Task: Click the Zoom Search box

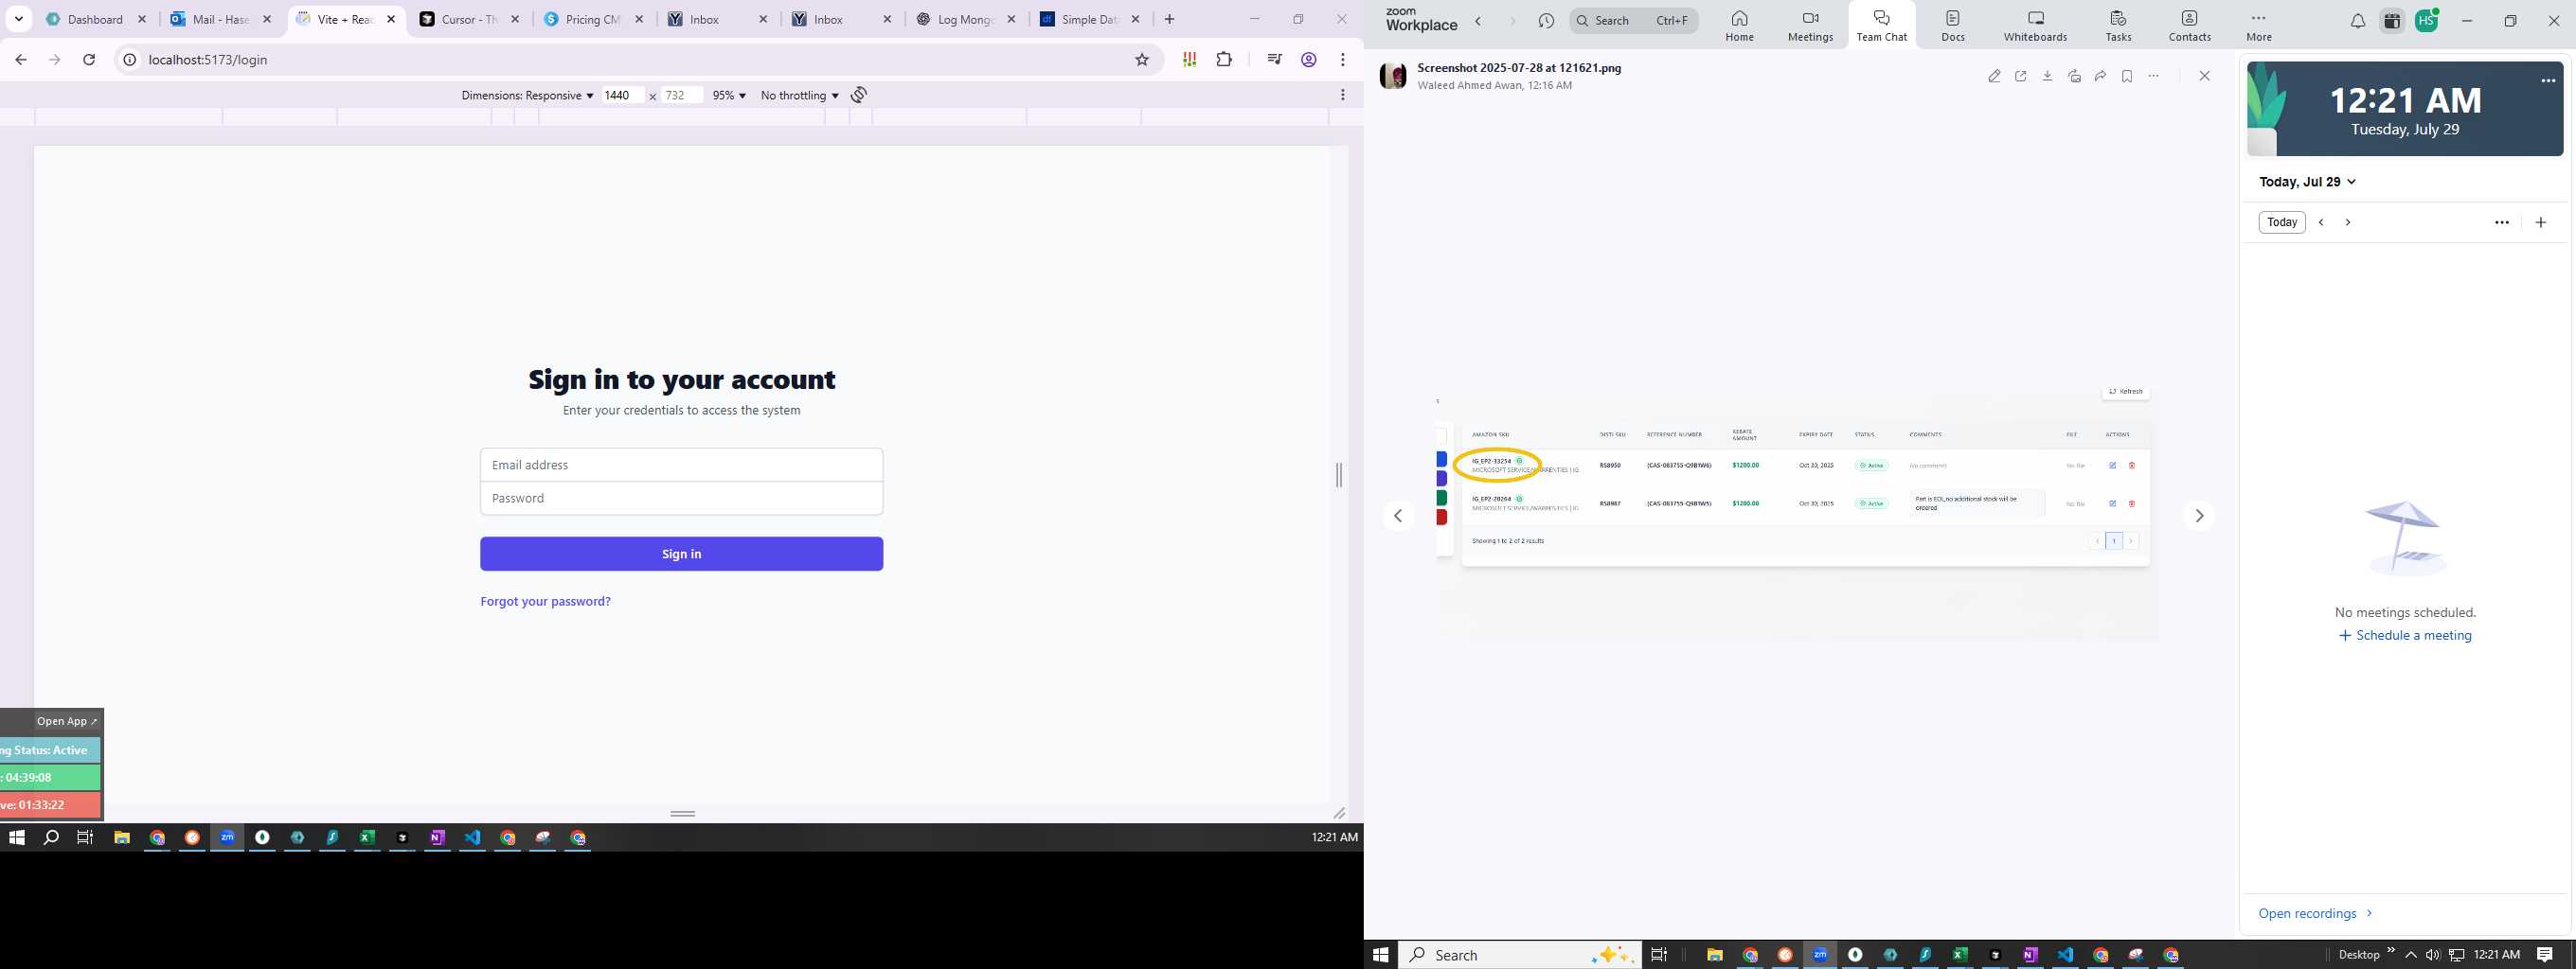Action: tap(1633, 20)
